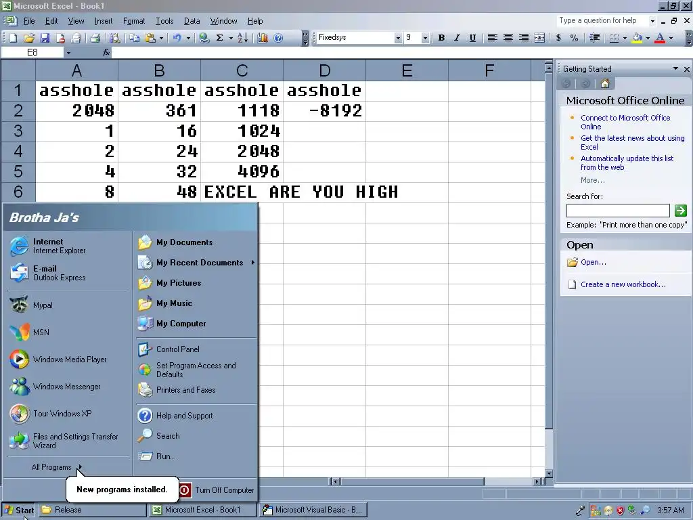Toggle Underline formatting
The image size is (693, 520).
click(472, 38)
